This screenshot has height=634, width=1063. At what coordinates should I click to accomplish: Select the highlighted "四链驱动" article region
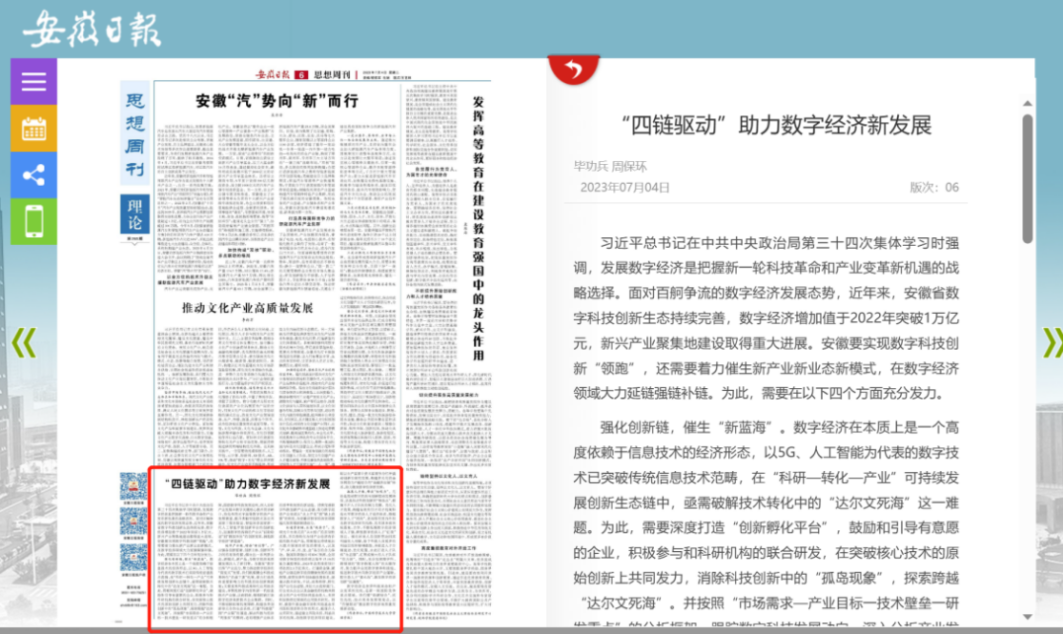click(x=276, y=549)
